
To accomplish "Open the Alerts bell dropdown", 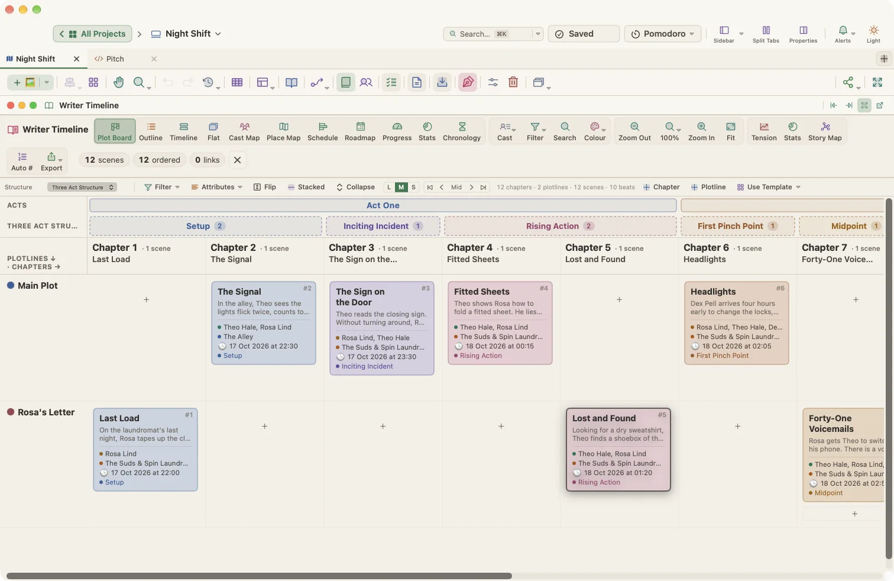I will pos(844,34).
